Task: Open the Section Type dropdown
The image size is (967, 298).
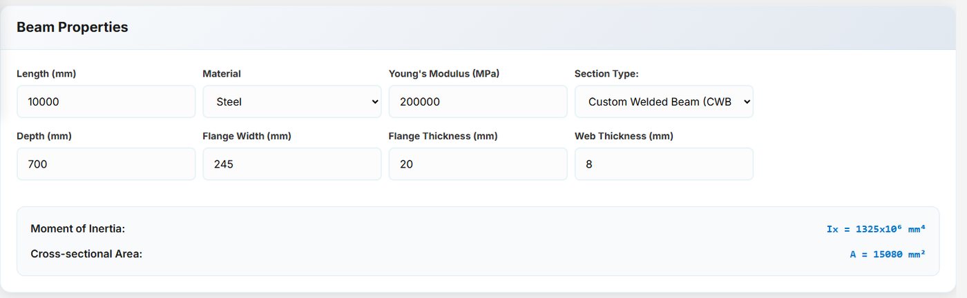Action: [x=664, y=101]
